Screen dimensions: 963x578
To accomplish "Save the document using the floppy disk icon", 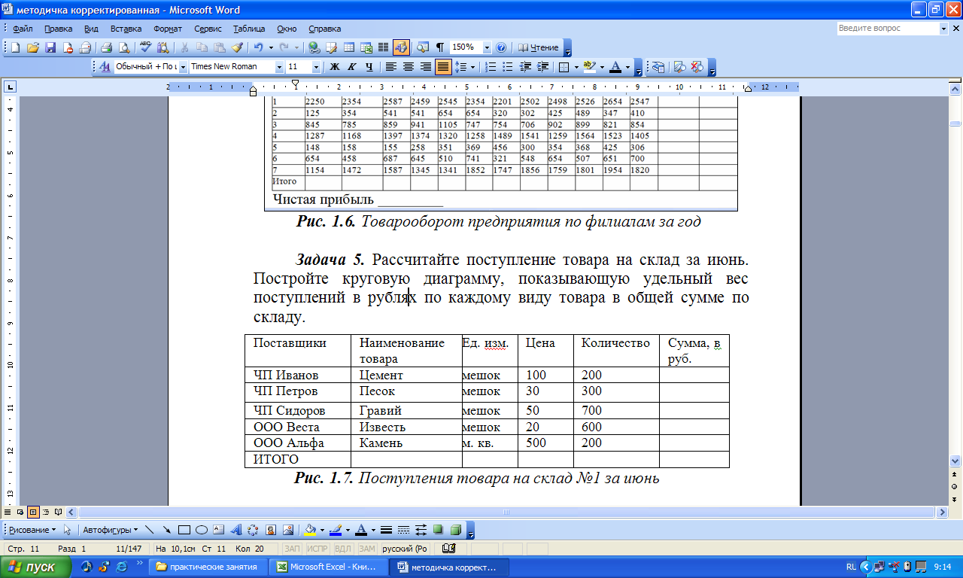I will [50, 47].
